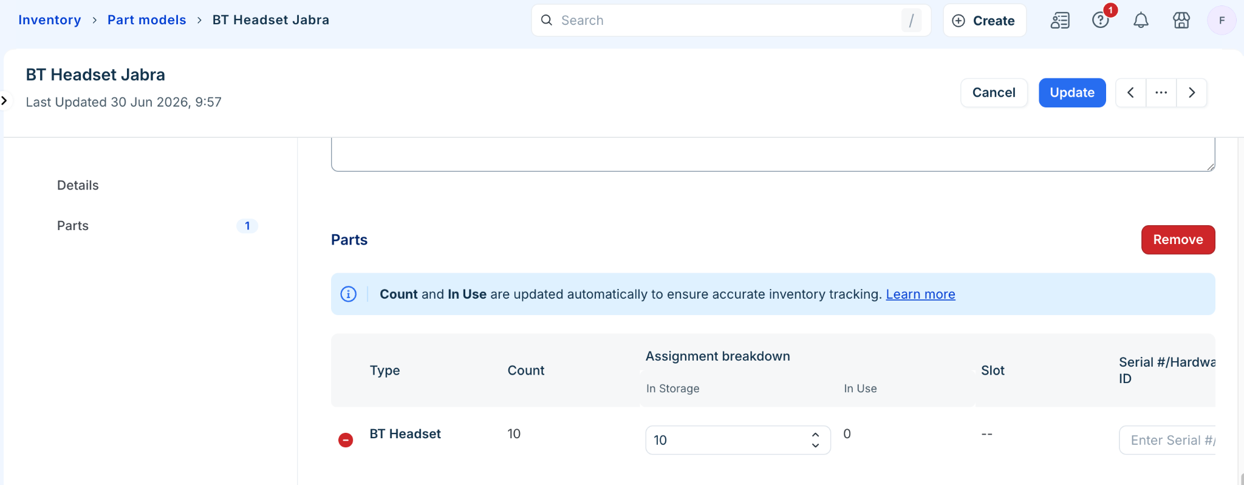The width and height of the screenshot is (1244, 485).
Task: Open the tasks list icon in header
Action: 1060,21
